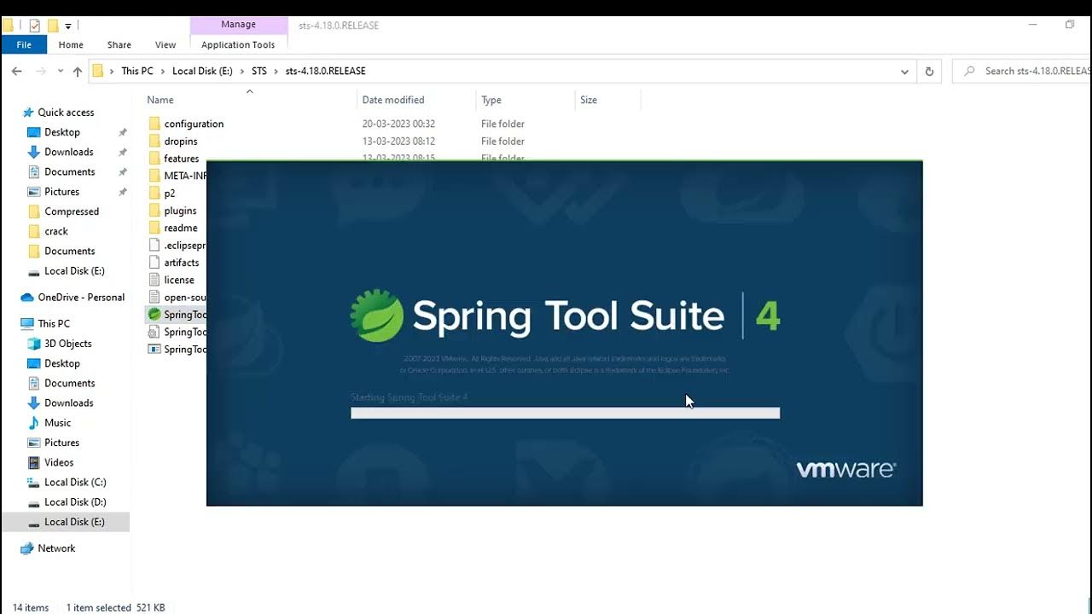Click sts-4.18.0.RELEASE breadcrumb segment

(325, 71)
